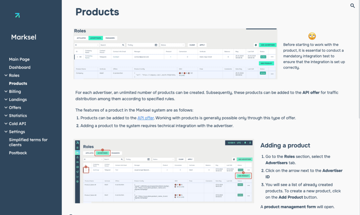Click the Statistics label in the sidebar
This screenshot has width=360, height=215.
click(18, 116)
